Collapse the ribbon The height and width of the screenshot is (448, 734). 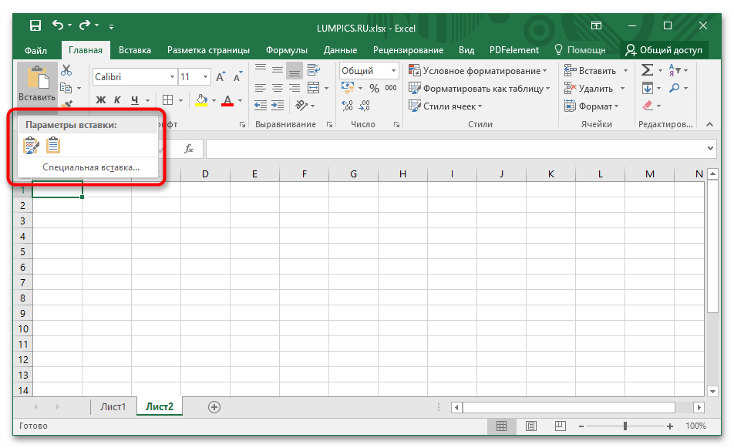[709, 124]
